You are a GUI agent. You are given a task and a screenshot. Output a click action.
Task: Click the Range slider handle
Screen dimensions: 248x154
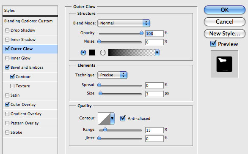[x=105, y=130]
